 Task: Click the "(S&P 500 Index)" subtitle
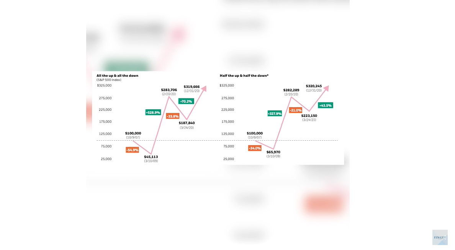pyautogui.click(x=109, y=80)
